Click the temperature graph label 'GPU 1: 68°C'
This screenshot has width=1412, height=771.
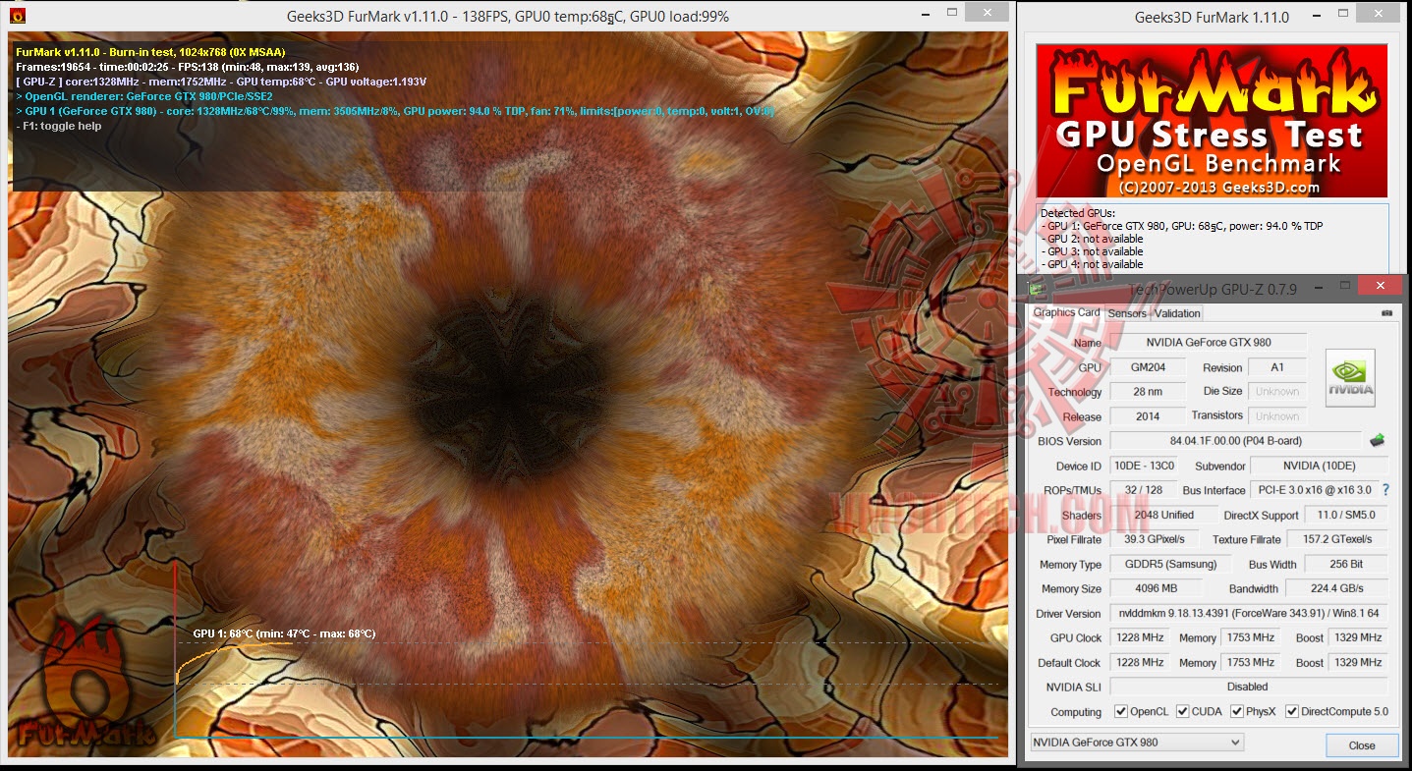pos(284,633)
